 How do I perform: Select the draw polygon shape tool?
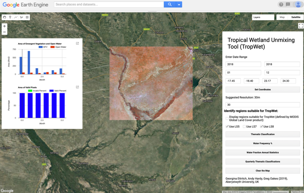pos(22,17)
